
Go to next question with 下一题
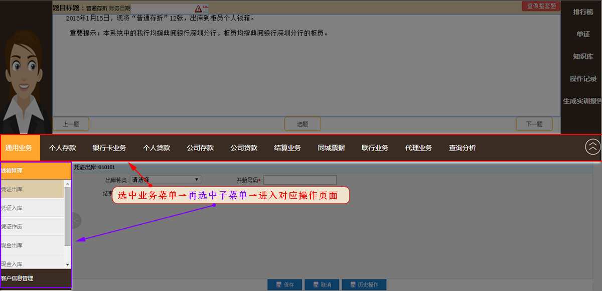(534, 124)
